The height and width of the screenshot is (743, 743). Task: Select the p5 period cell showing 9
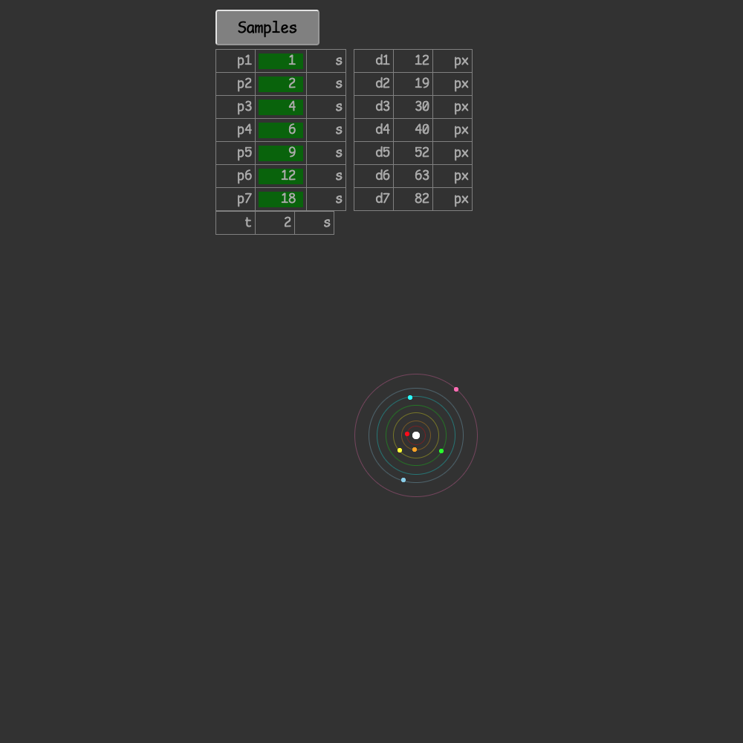coord(280,152)
